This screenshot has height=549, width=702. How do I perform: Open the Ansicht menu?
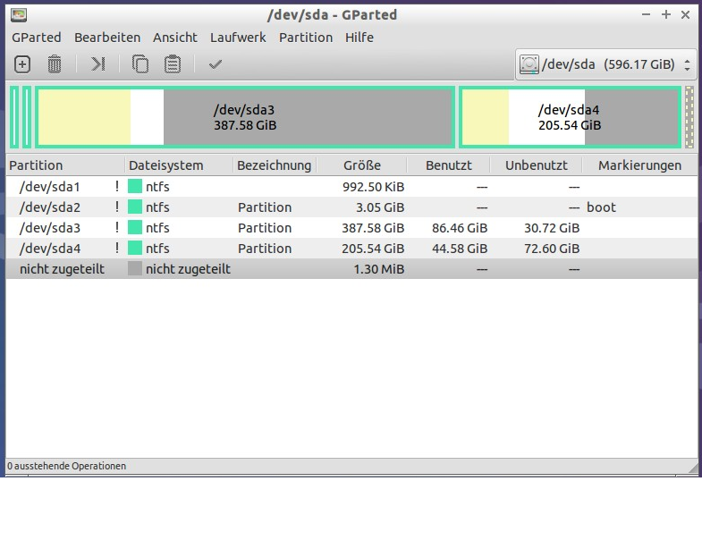tap(175, 38)
